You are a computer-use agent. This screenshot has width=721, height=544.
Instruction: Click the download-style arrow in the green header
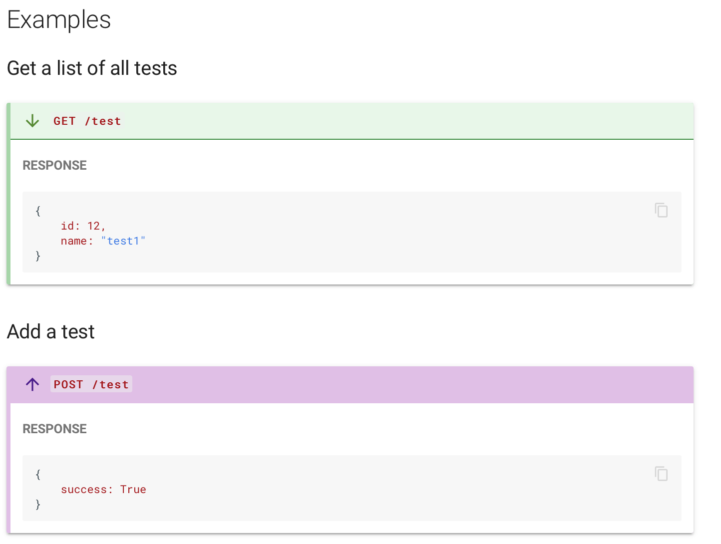[x=32, y=121]
